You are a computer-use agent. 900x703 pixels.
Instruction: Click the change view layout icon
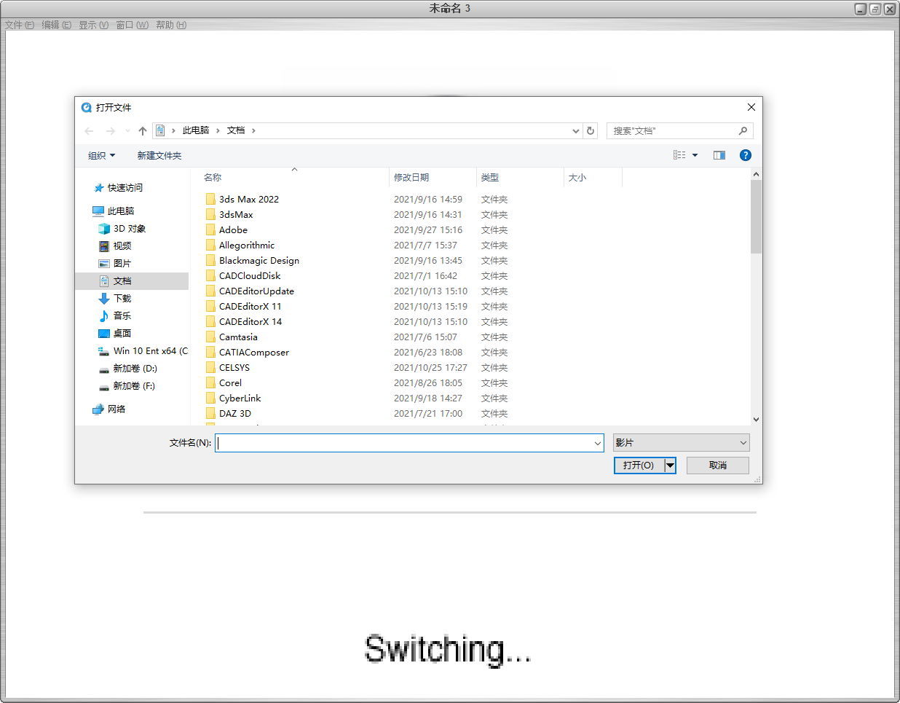[x=679, y=155]
